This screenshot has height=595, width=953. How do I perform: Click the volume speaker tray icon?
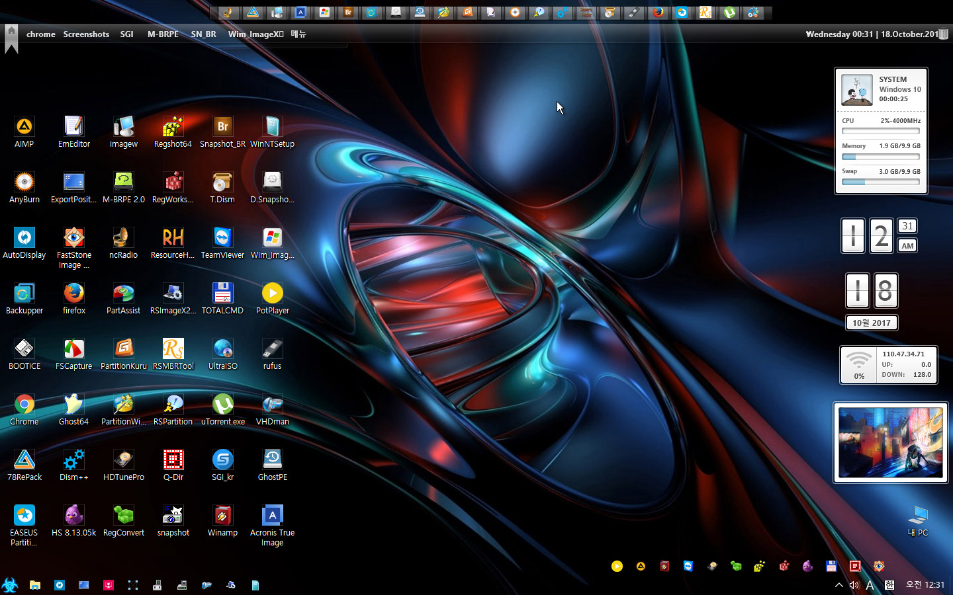(x=854, y=585)
